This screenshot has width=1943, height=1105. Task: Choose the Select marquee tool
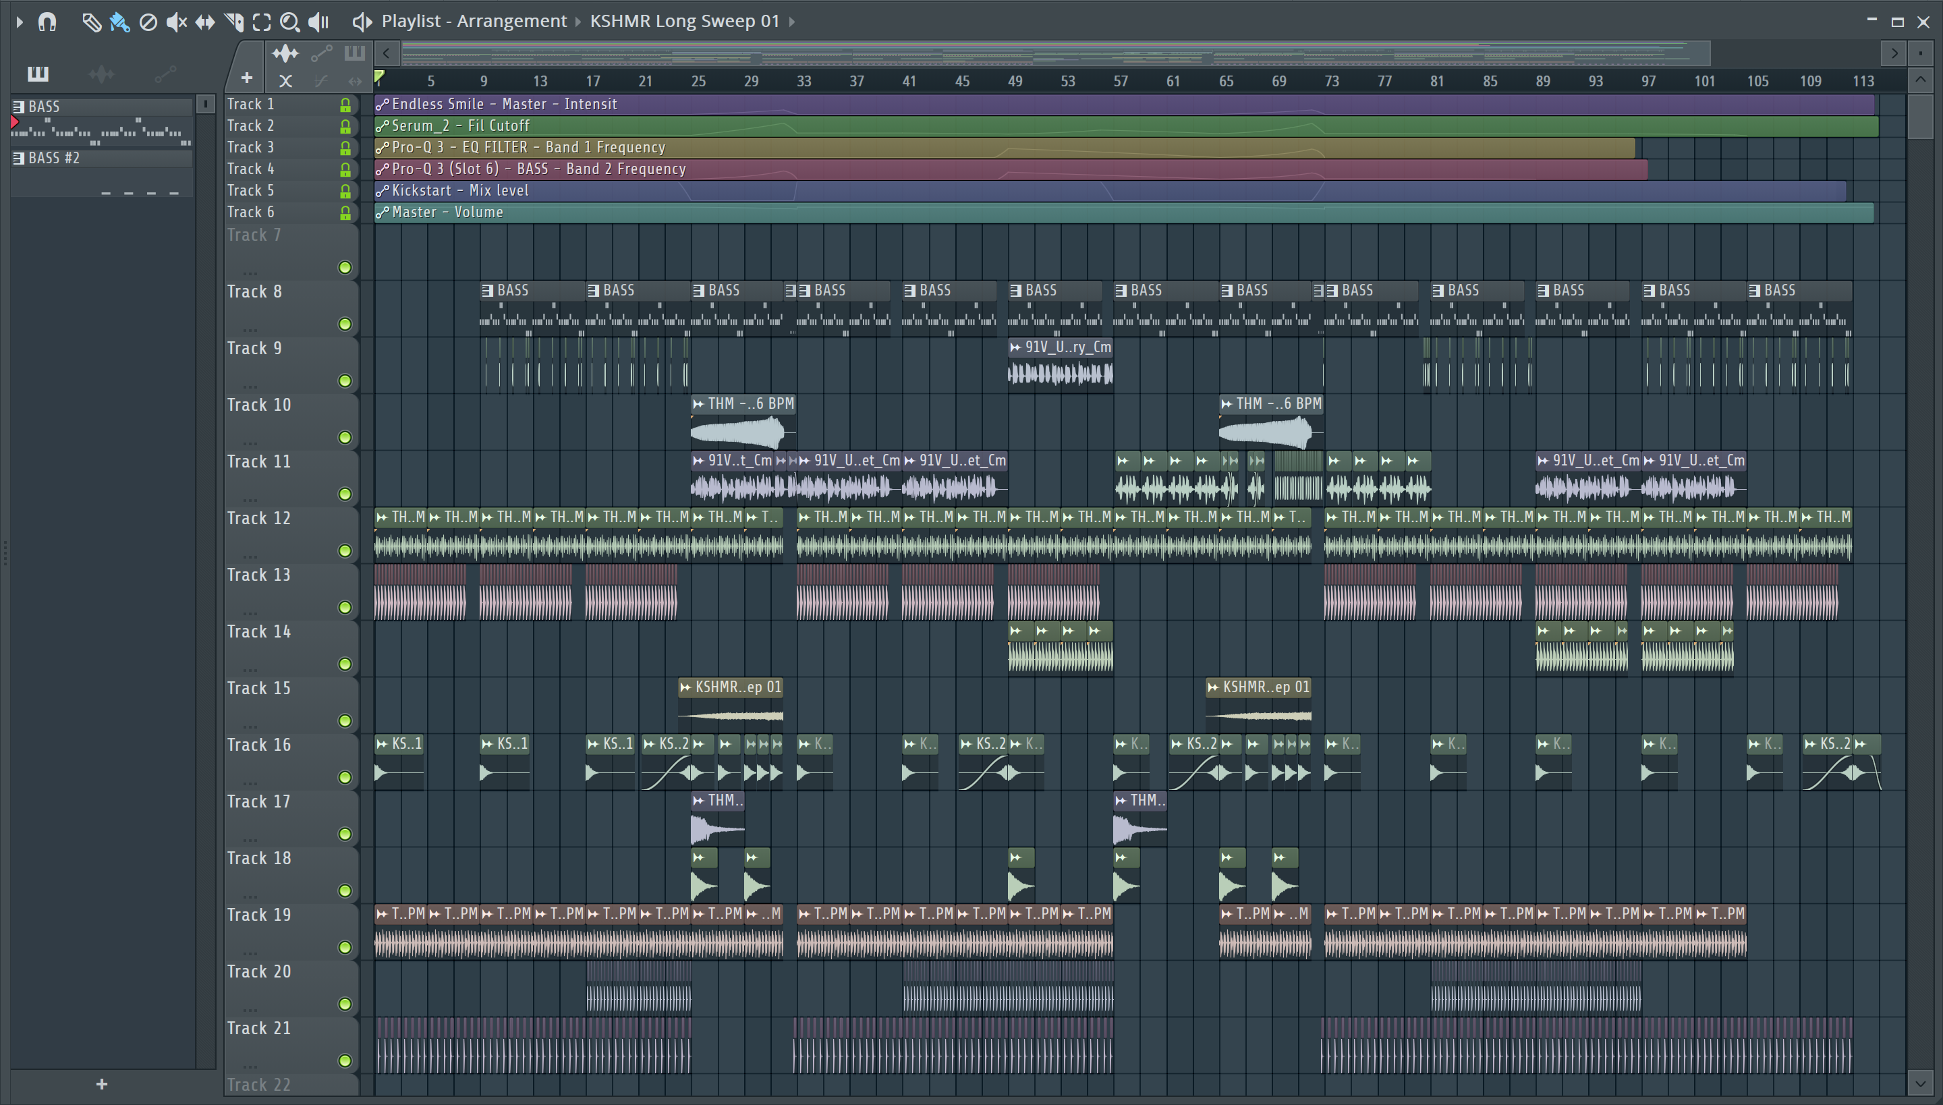[262, 22]
